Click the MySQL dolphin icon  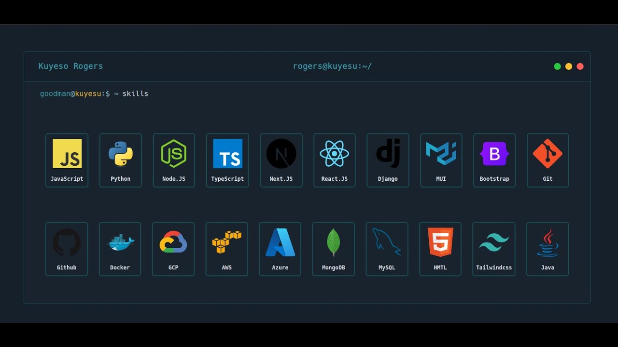(x=387, y=242)
